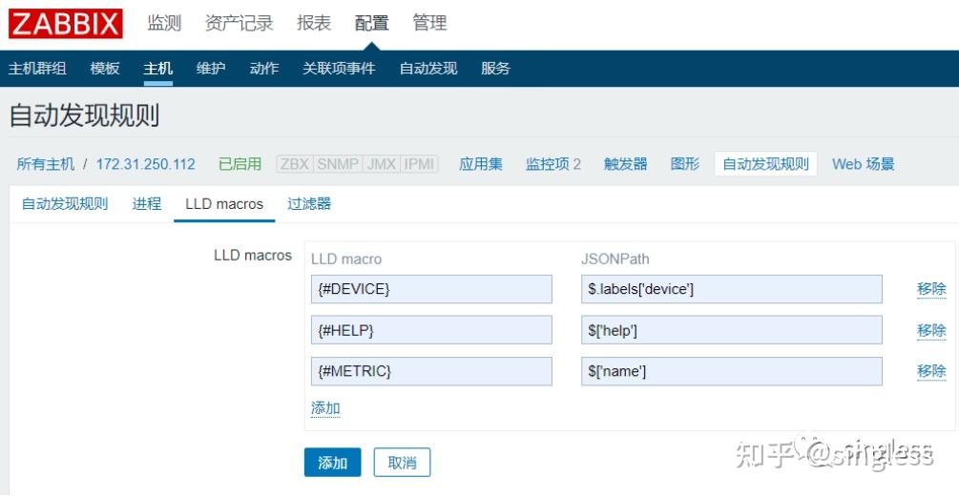Go to 主机群组 submenu
This screenshot has width=959, height=498.
pos(37,69)
